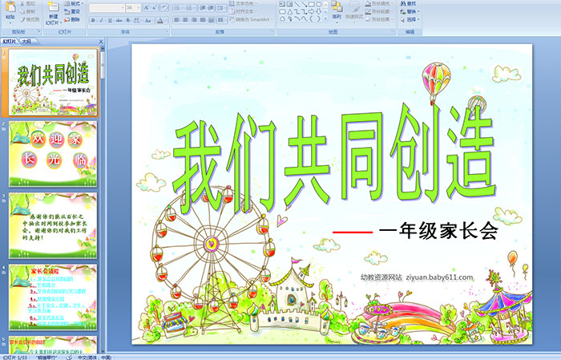Toggle bold formatting (B)
This screenshot has height=360, width=561.
pyautogui.click(x=93, y=20)
